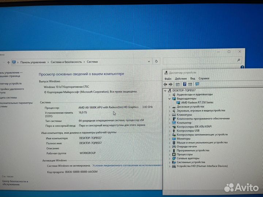Click the Up arrow in the address bar

coord(9,62)
